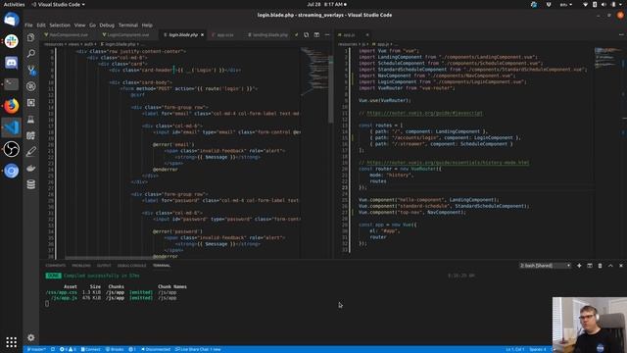Open the Search view in activity bar
This screenshot has width=627, height=353.
(x=30, y=54)
